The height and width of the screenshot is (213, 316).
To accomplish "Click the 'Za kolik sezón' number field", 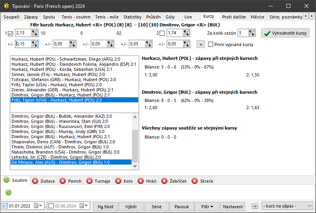I will coord(242,33).
